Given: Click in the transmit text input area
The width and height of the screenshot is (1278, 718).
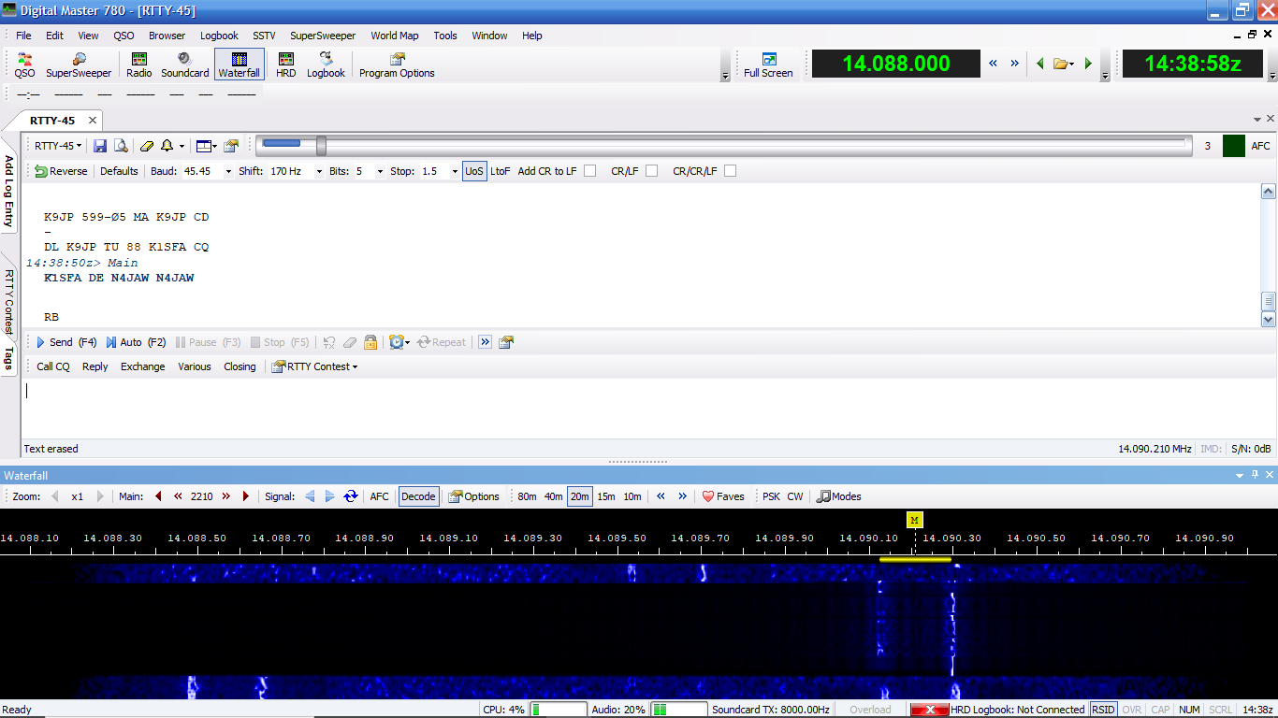Looking at the screenshot, I should [x=636, y=408].
